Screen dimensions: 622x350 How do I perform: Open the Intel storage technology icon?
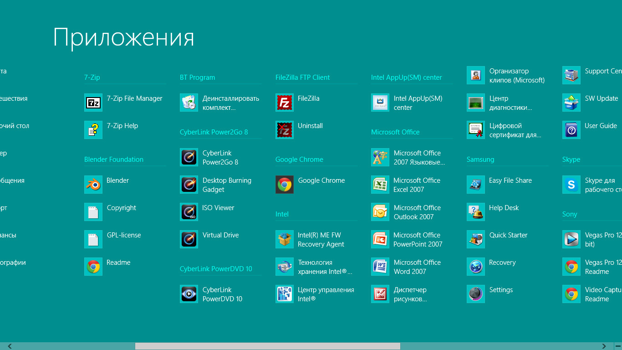[285, 267]
